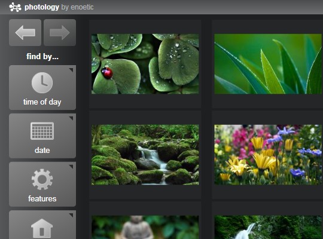Click the 'find by...' heading
Viewport: 323px width, 239px height.
point(42,56)
